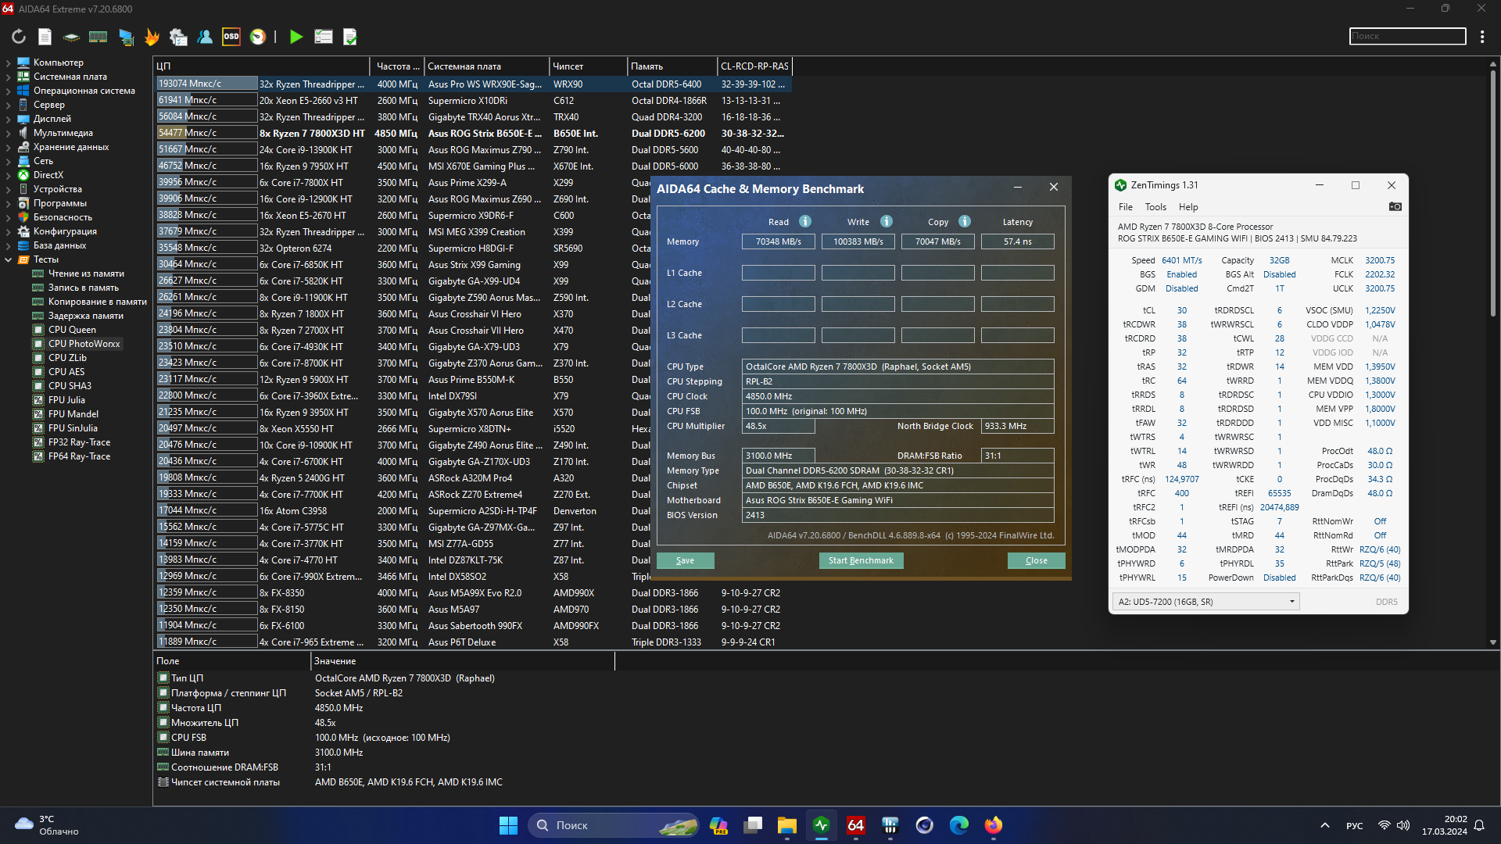Open the Report document icon in toolbar
Image resolution: width=1501 pixels, height=844 pixels.
pos(45,37)
